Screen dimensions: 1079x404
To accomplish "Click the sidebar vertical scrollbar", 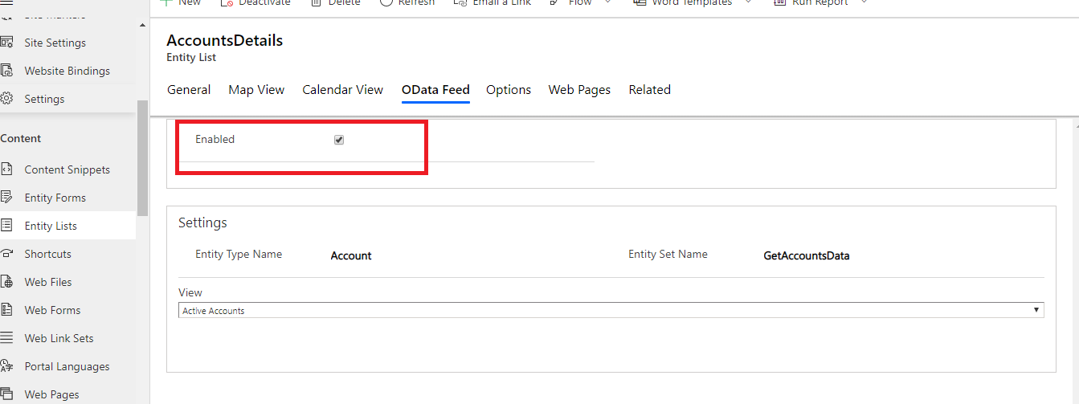I will point(143,157).
